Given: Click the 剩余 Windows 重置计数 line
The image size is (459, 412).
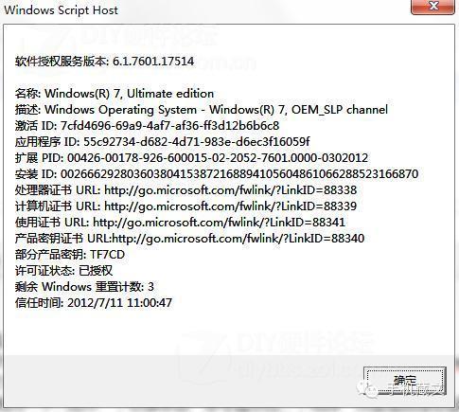Looking at the screenshot, I should (84, 287).
